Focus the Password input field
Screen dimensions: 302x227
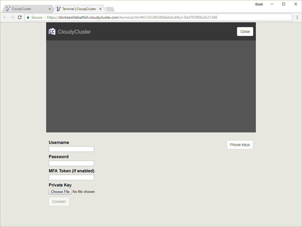click(x=72, y=163)
